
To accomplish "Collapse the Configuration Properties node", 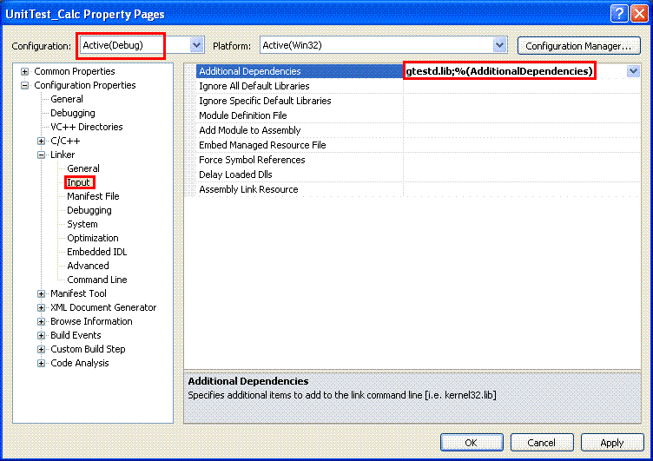I will pos(25,85).
